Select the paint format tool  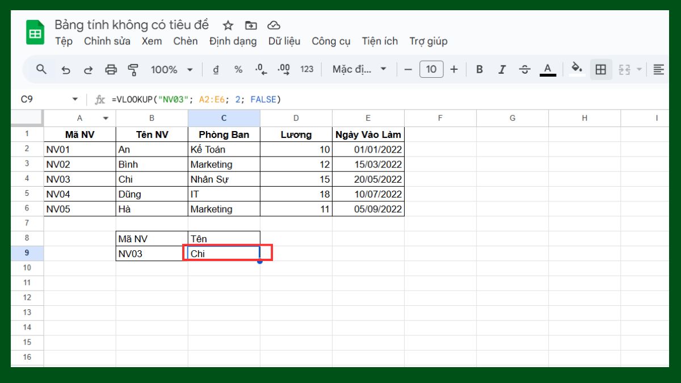(x=133, y=69)
